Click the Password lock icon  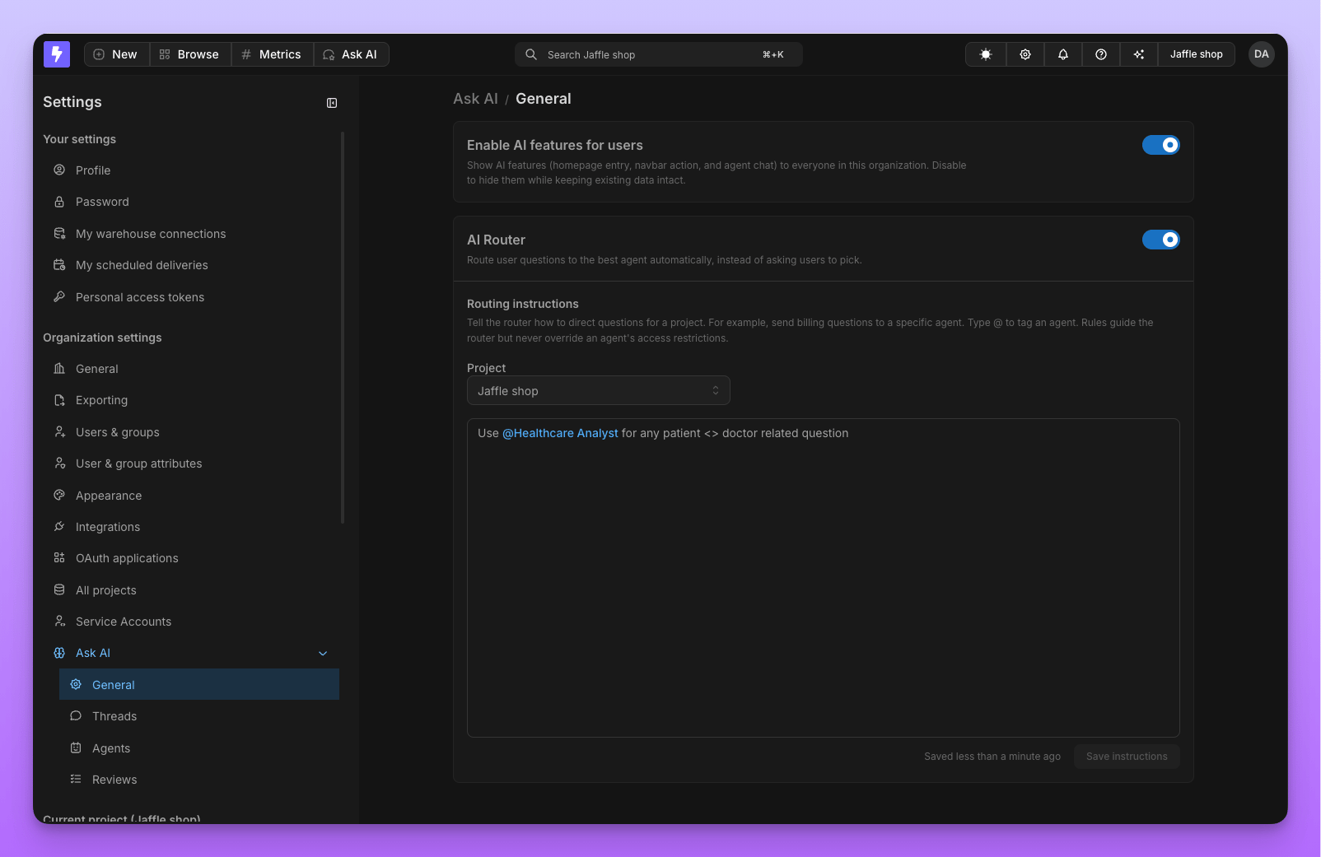point(59,202)
